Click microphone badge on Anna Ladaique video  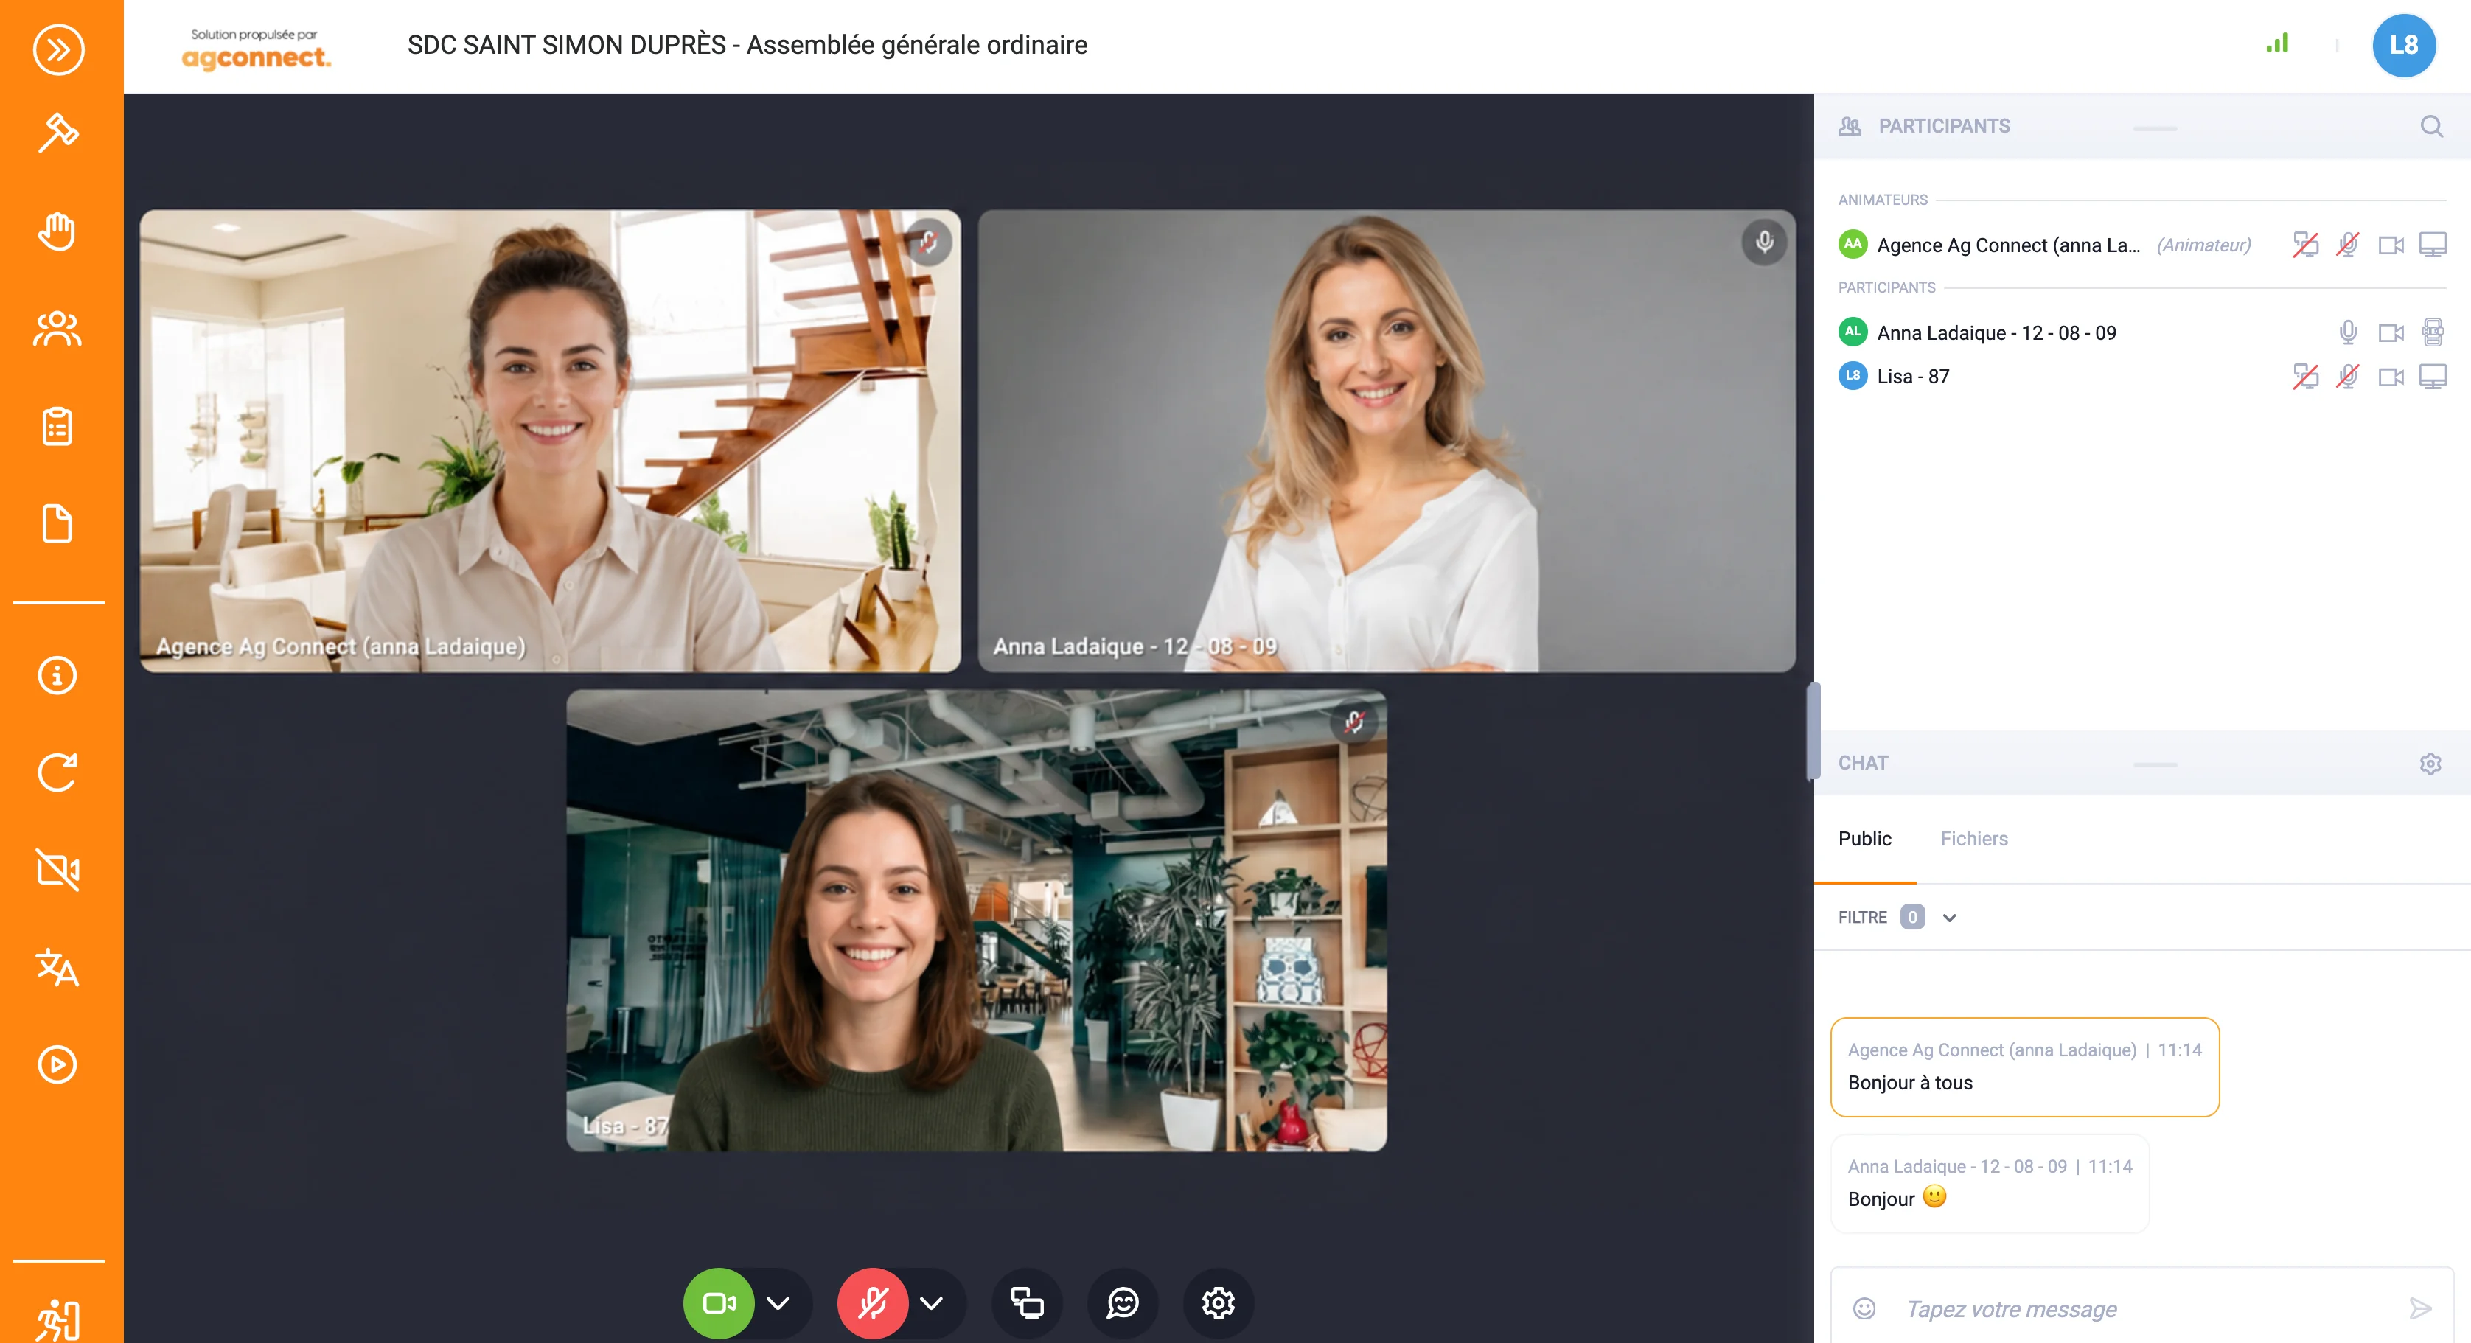coord(1764,242)
